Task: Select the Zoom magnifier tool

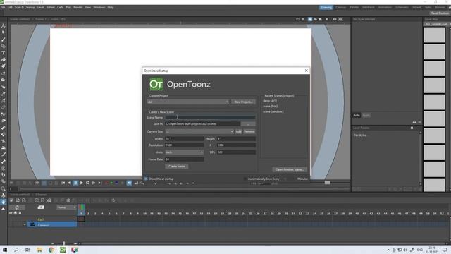Action: coord(3,188)
